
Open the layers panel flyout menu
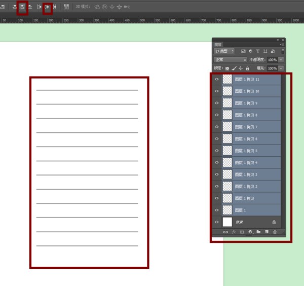(x=281, y=45)
